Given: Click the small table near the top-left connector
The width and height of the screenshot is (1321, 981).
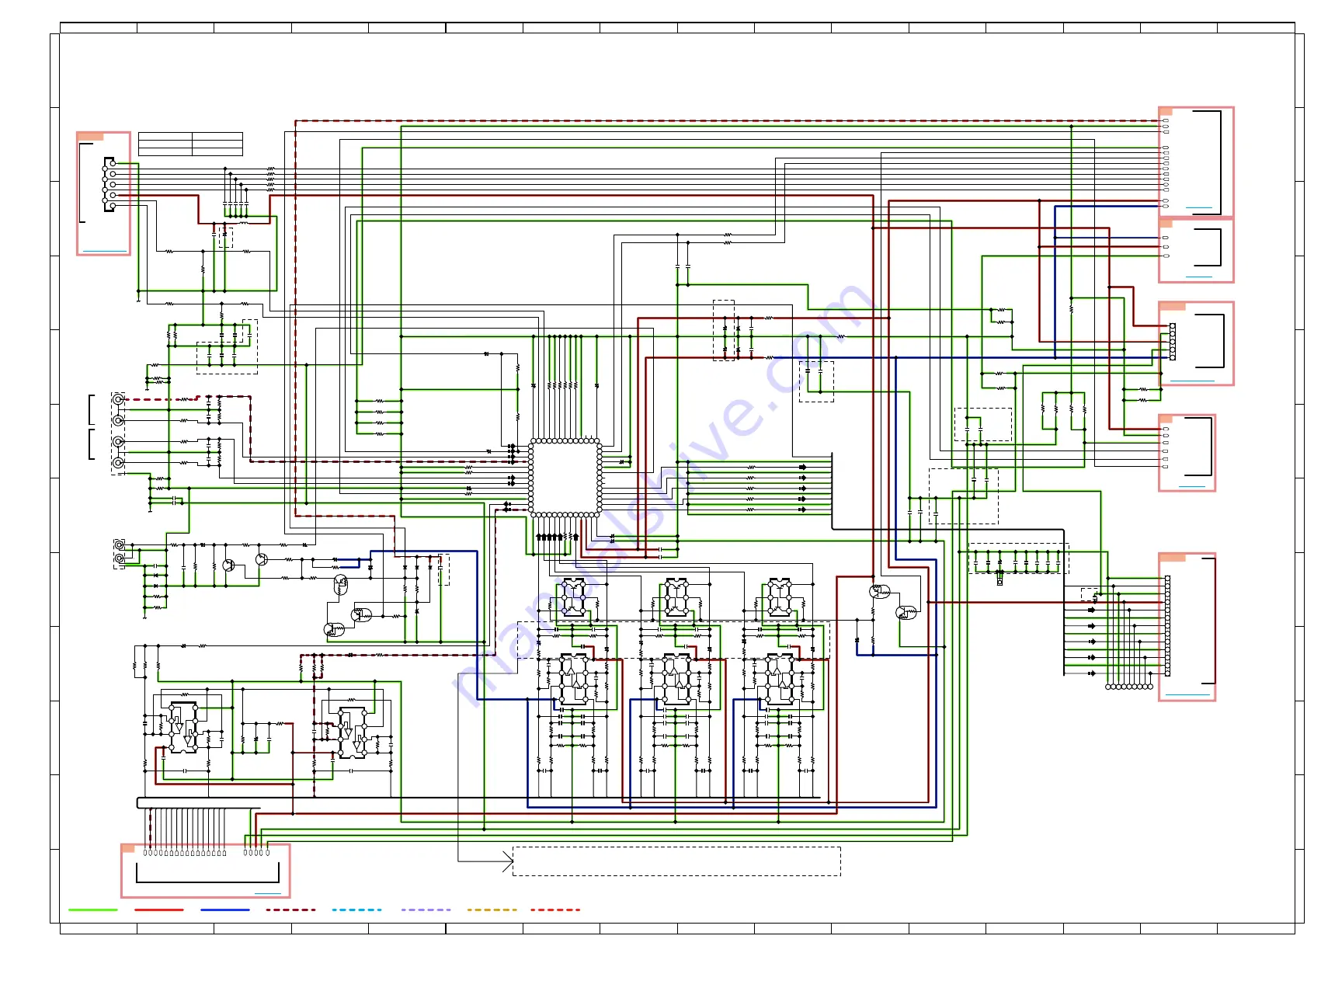Looking at the screenshot, I should point(190,144).
